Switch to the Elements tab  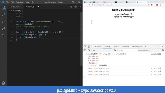[97, 47]
